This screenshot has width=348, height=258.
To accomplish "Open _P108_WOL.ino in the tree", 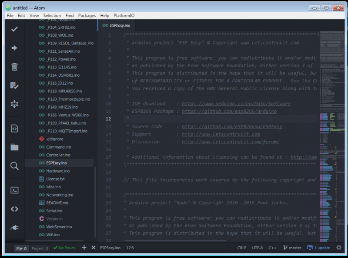I will (60, 35).
